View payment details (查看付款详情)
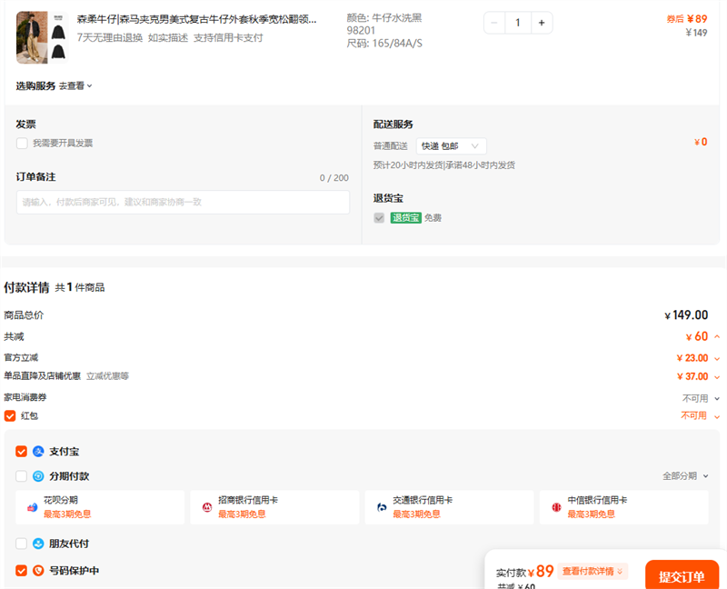Image resolution: width=727 pixels, height=589 pixels. click(593, 572)
